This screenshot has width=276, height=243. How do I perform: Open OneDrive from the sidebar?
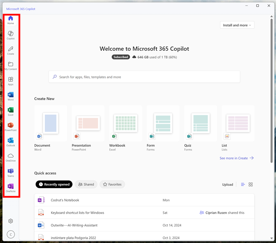(11, 157)
